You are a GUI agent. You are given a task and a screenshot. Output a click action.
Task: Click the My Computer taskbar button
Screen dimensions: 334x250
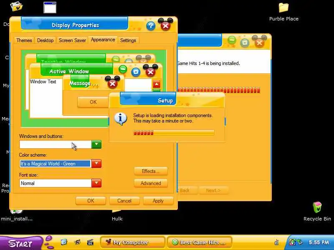coord(132,242)
